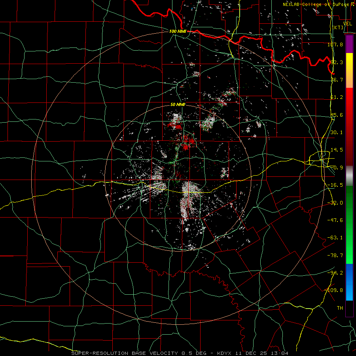Viewport: 356px width, 356px height.
Task: Click the 45.6 velocity scale value
Action: [x=337, y=115]
